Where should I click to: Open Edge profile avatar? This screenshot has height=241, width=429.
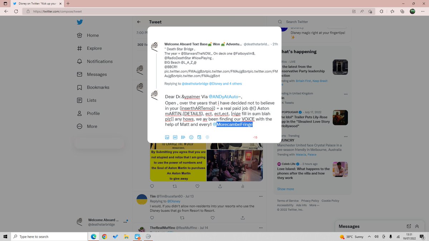click(x=412, y=11)
